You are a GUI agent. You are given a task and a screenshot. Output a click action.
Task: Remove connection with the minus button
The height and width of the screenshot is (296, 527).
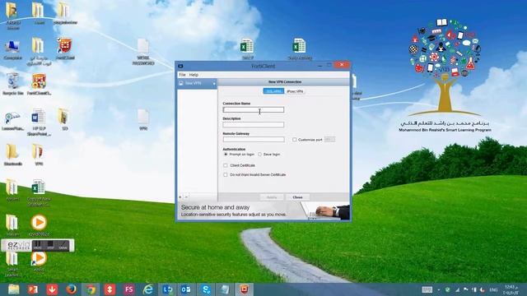[186, 197]
